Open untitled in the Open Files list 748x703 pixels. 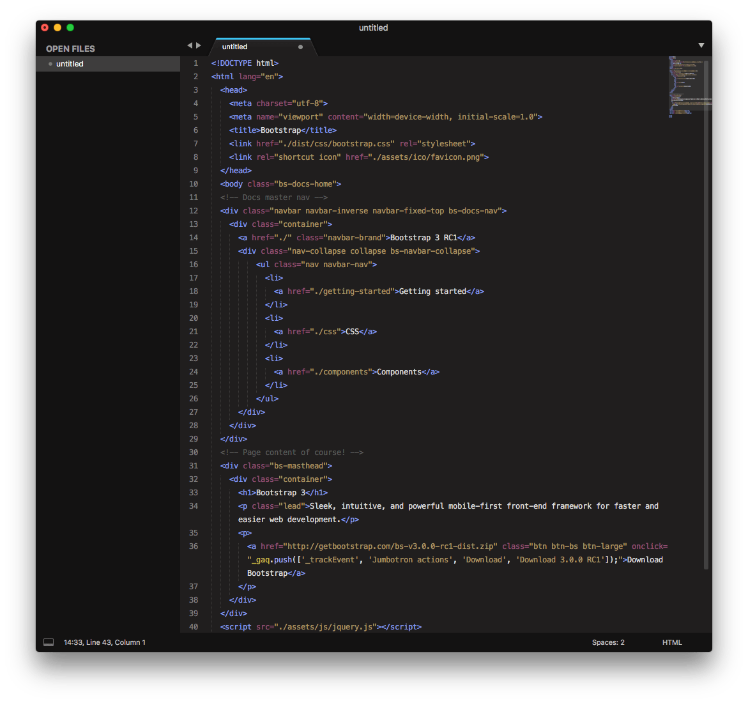point(108,64)
